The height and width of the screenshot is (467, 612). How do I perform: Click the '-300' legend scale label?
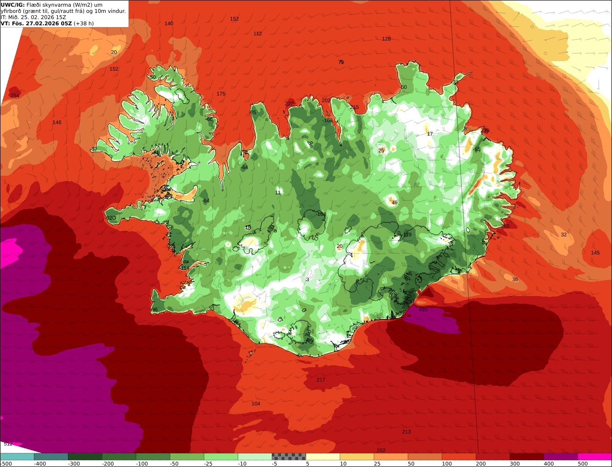pyautogui.click(x=73, y=464)
